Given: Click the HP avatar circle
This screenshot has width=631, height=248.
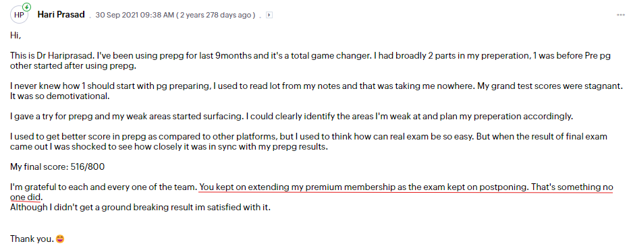Looking at the screenshot, I should coord(19,15).
